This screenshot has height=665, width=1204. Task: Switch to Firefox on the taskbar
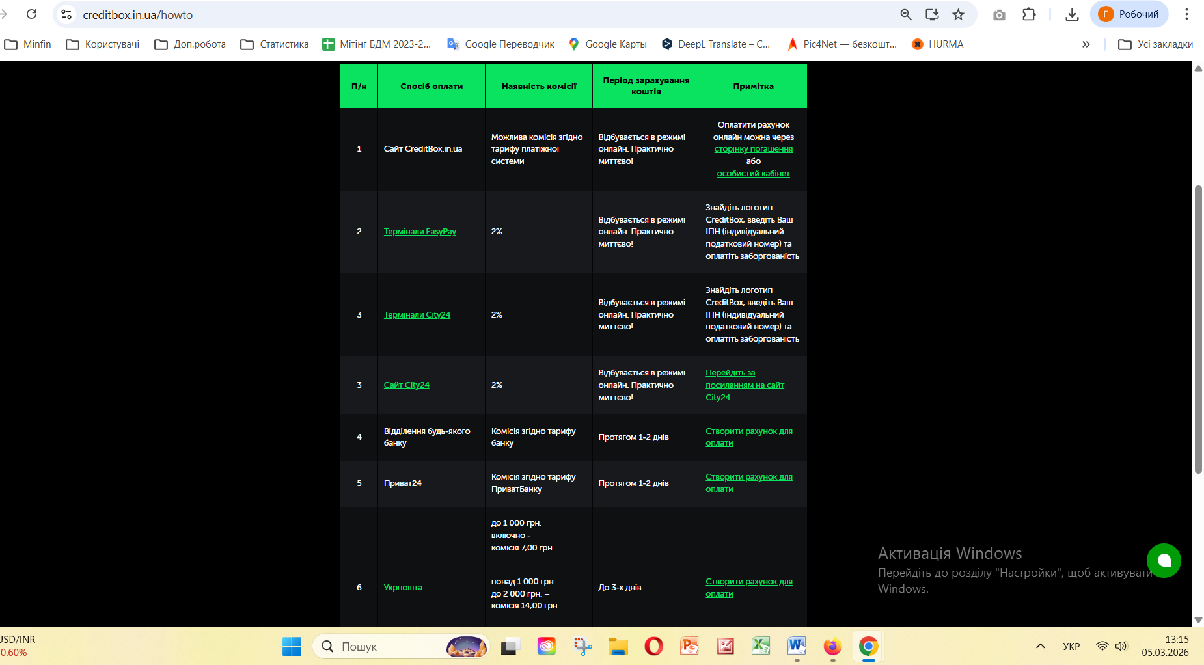click(832, 646)
